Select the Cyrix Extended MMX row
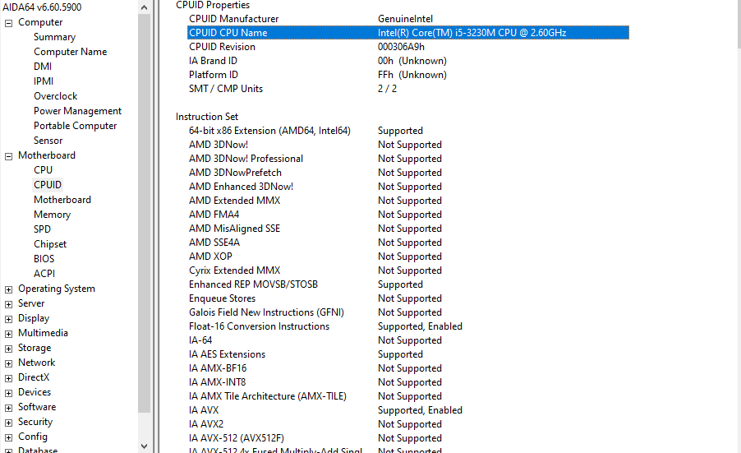This screenshot has width=741, height=453. pos(408,270)
